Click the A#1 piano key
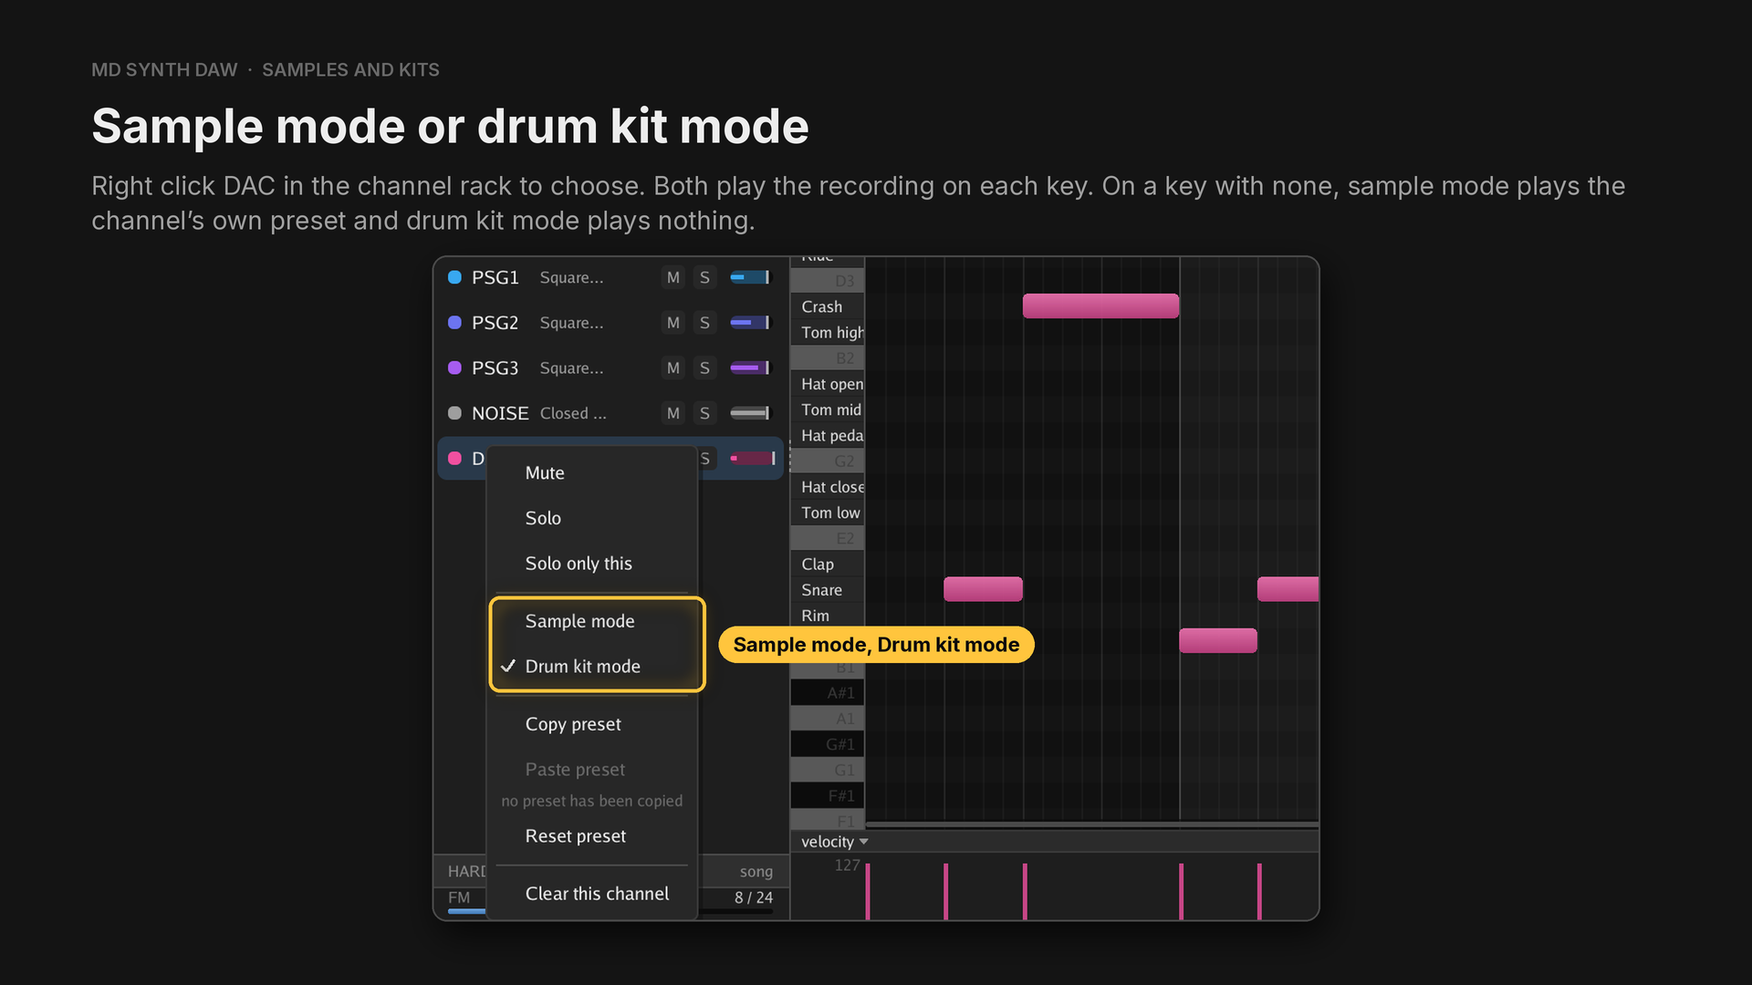1752x985 pixels. pyautogui.click(x=827, y=693)
